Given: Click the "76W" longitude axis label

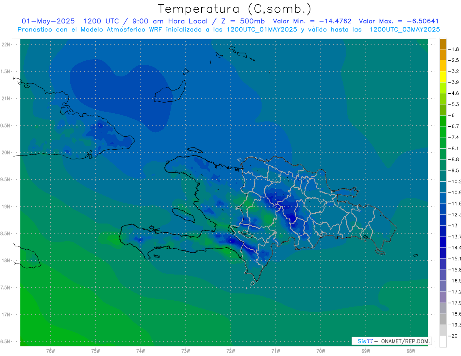Looking at the screenshot, I should coord(50,351).
